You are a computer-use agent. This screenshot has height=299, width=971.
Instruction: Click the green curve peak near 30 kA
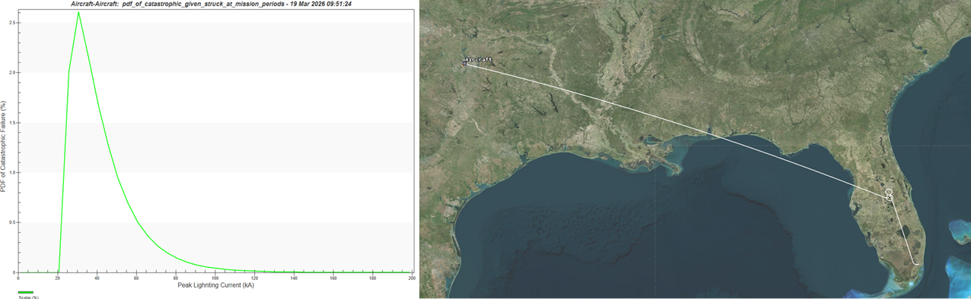click(x=78, y=12)
